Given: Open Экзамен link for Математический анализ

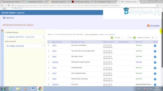Looking at the screenshot, I should tap(55, 62).
